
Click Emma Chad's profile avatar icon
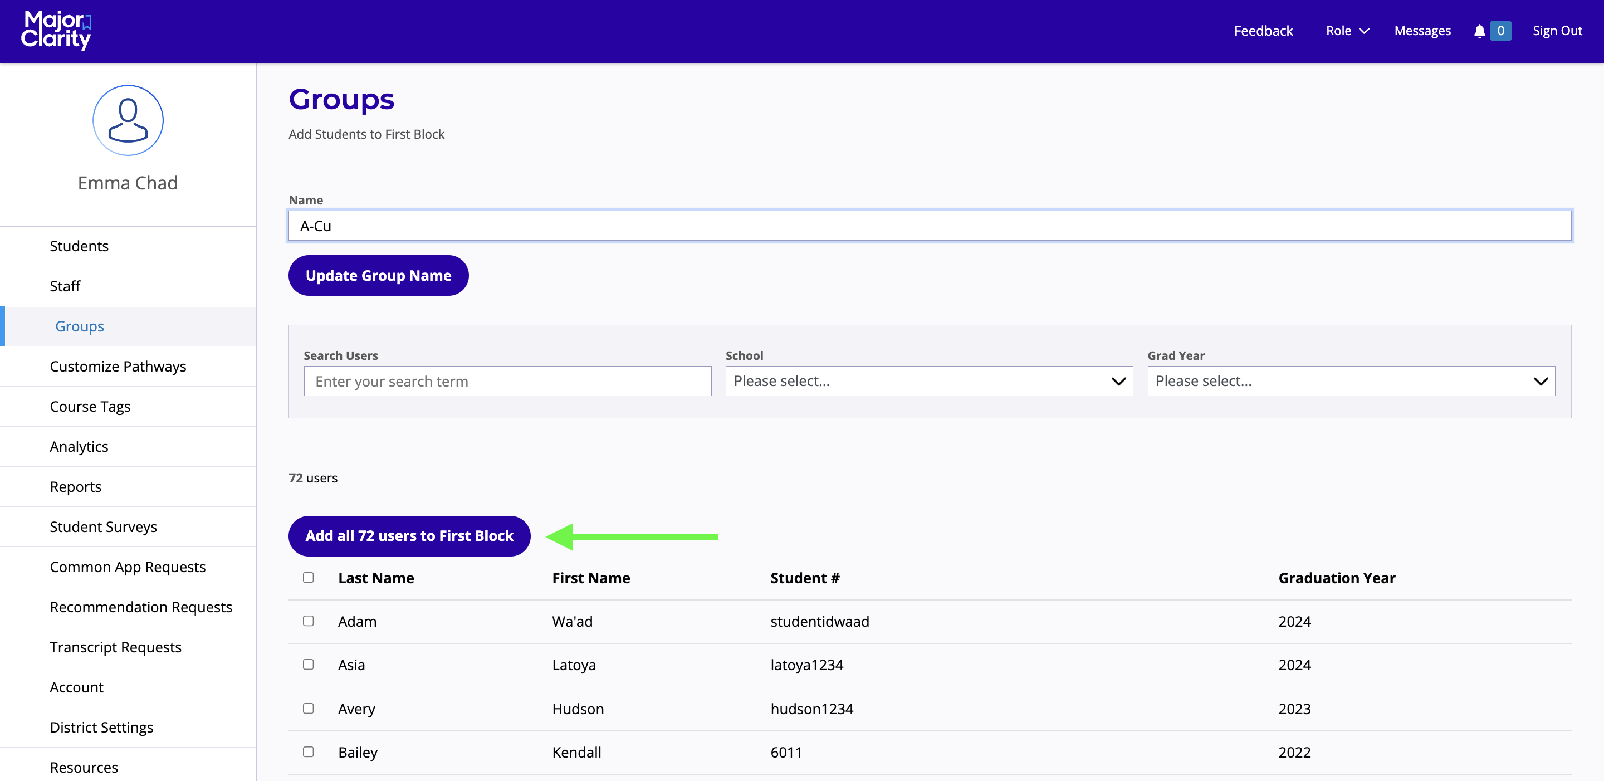click(128, 120)
